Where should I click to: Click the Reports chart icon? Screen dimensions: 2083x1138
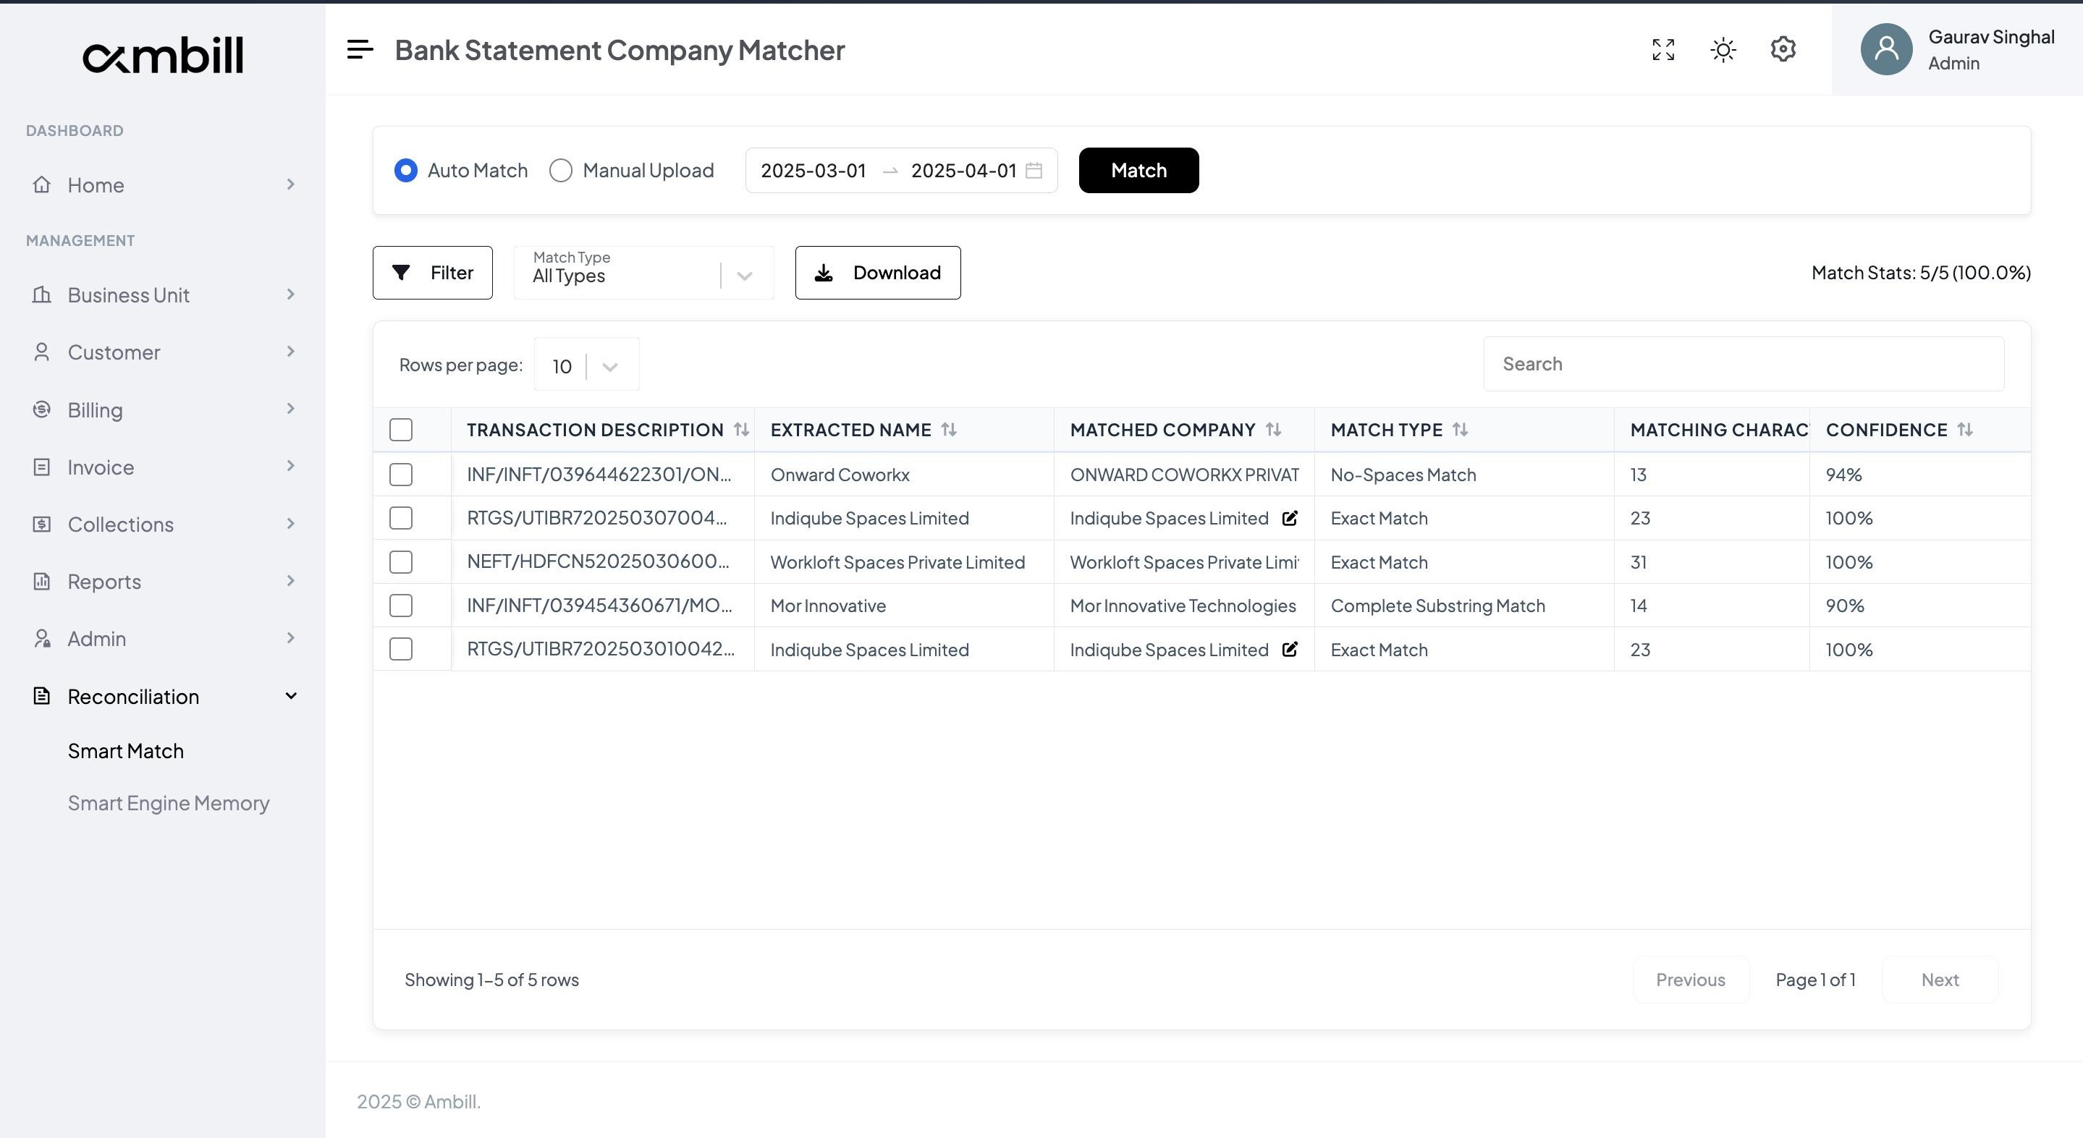[x=42, y=581]
